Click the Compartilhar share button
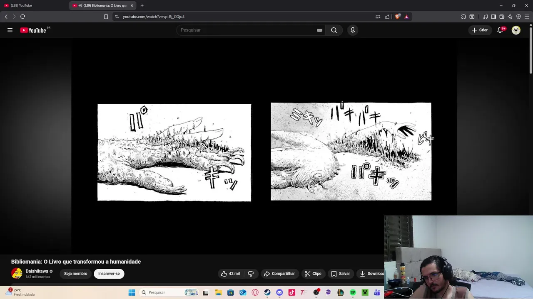Image resolution: width=533 pixels, height=299 pixels. point(279,274)
